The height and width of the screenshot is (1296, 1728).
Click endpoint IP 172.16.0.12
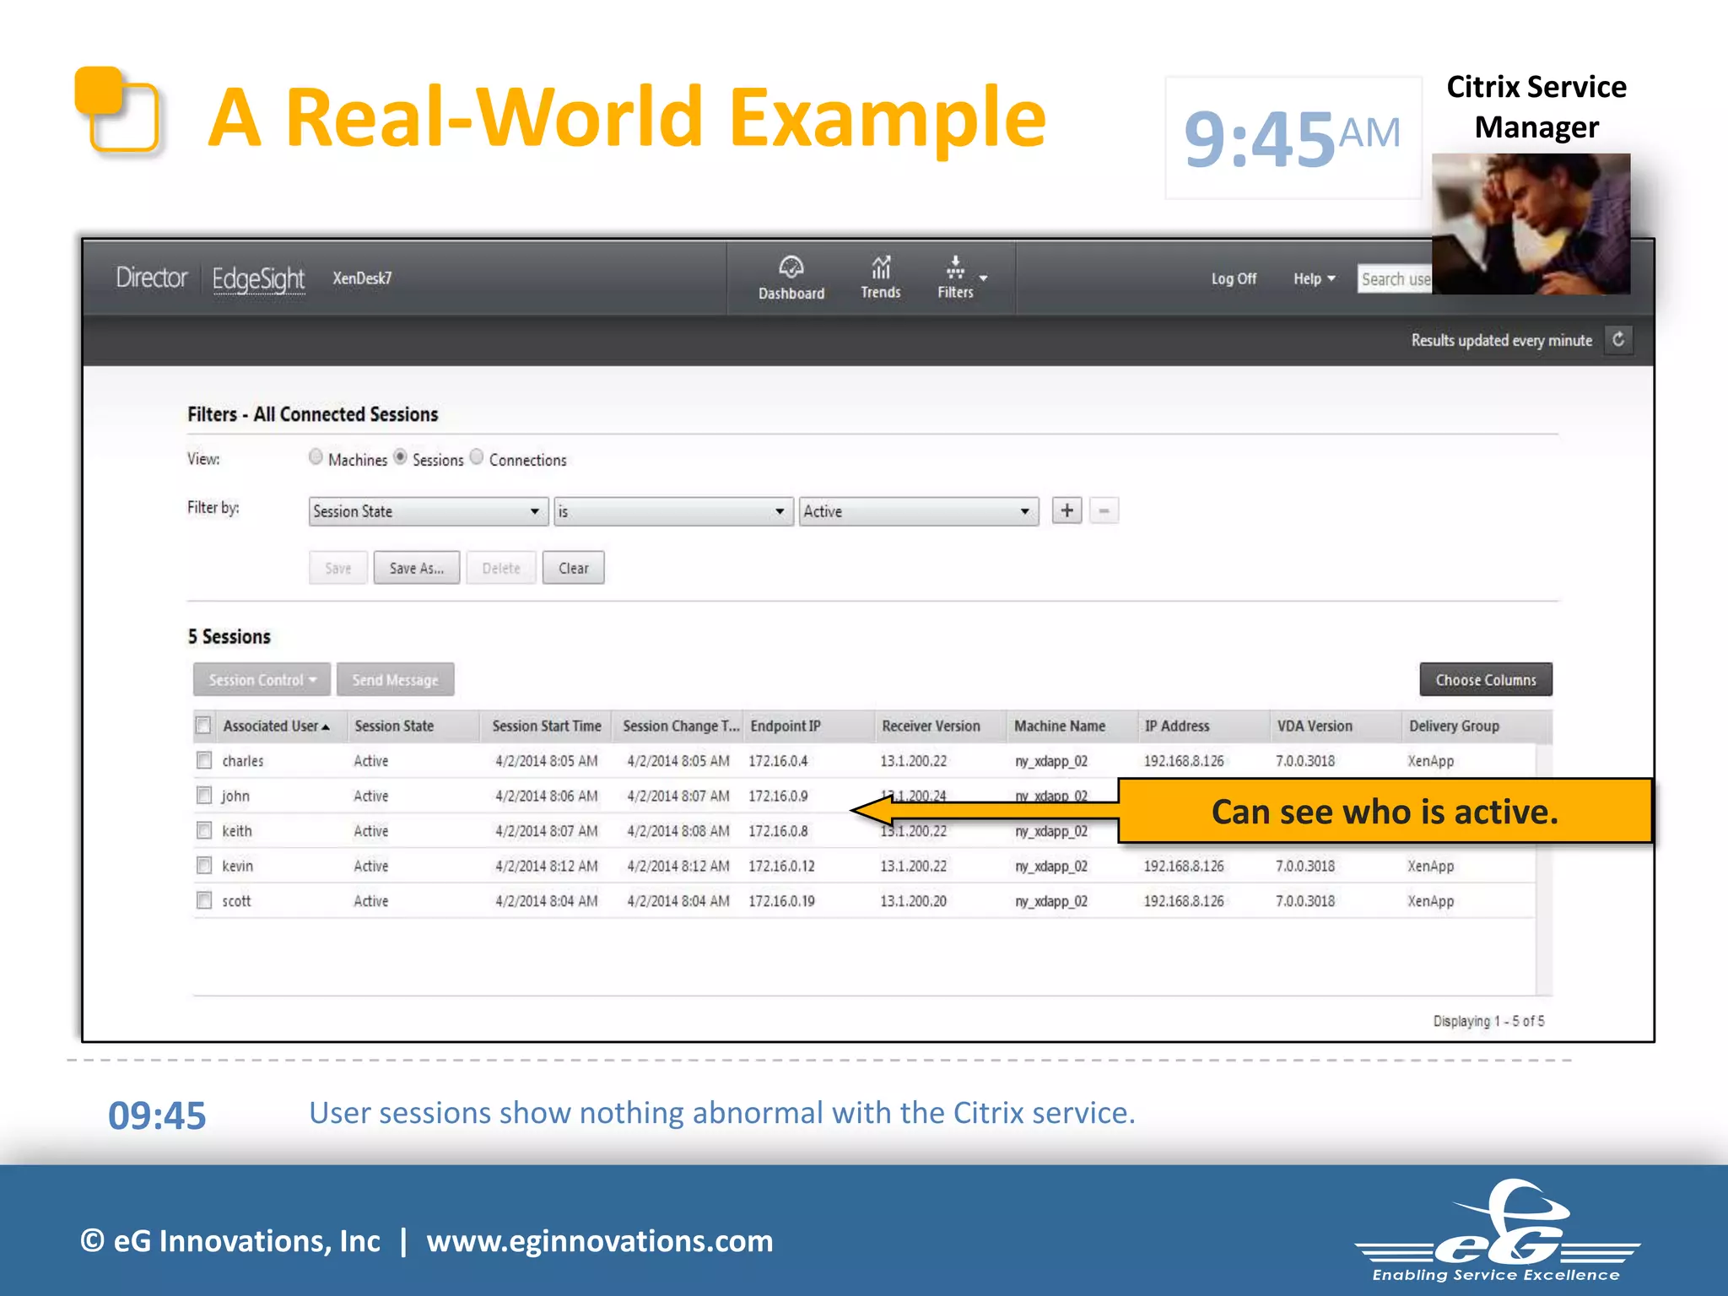[781, 866]
